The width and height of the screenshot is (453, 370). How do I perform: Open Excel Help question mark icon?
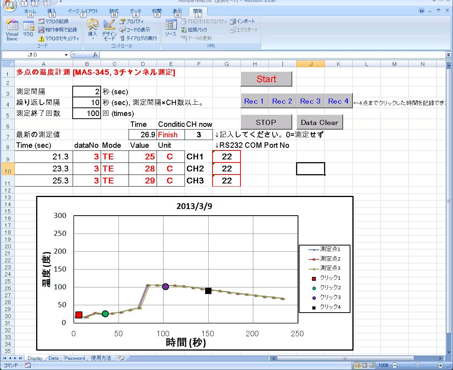coord(422,11)
